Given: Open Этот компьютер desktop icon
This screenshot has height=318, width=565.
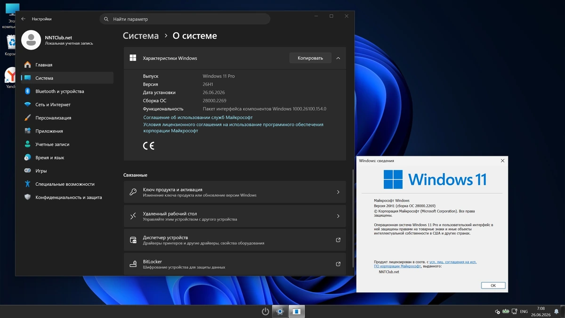Looking at the screenshot, I should click(10, 16).
